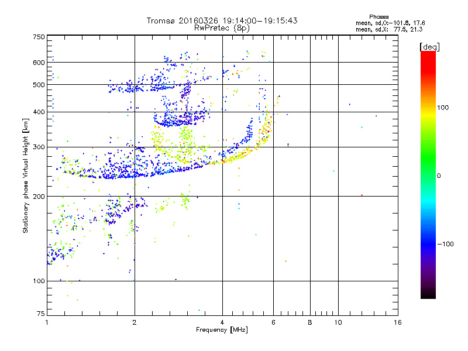The image size is (468, 351).
Task: Click the colorbar tick label '0'
Action: tap(439, 176)
